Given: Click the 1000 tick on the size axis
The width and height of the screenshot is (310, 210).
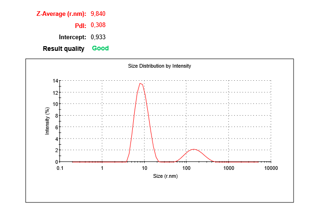Looking at the screenshot, I should 229,168.
